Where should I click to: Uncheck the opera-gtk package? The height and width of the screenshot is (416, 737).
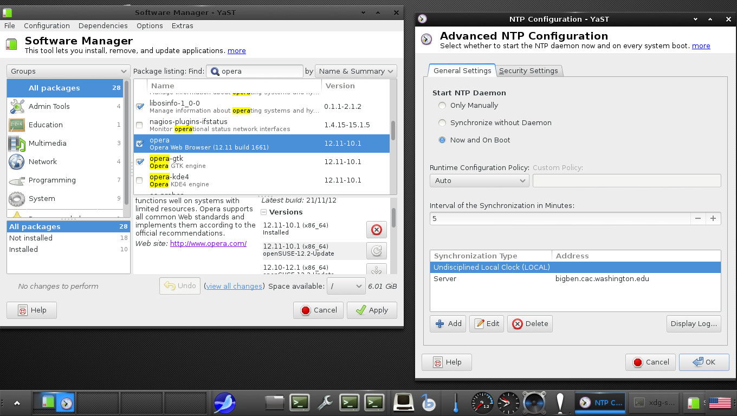pyautogui.click(x=139, y=161)
